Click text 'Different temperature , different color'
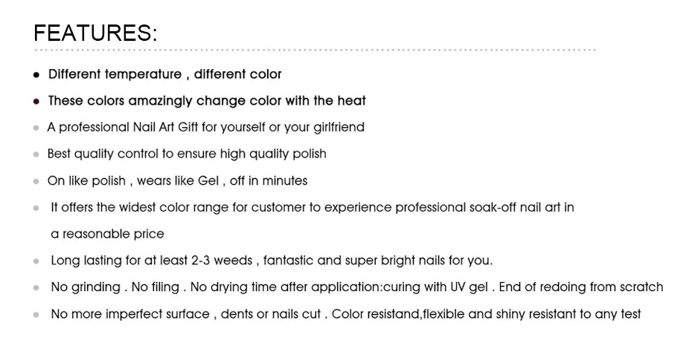 click(164, 74)
